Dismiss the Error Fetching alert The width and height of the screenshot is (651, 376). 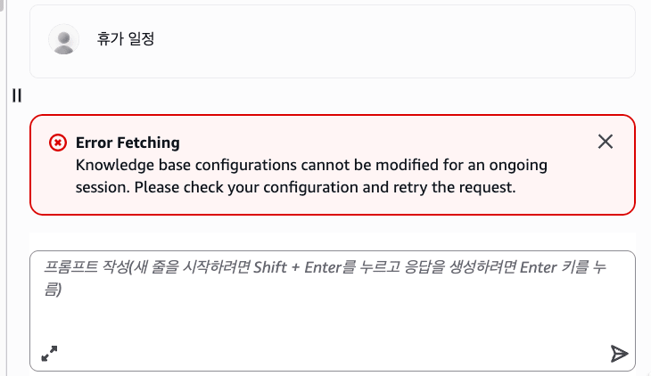pos(606,142)
